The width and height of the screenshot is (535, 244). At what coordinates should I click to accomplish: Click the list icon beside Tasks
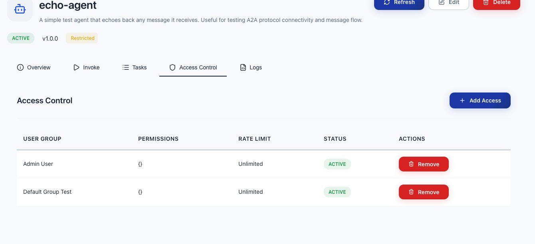[125, 67]
